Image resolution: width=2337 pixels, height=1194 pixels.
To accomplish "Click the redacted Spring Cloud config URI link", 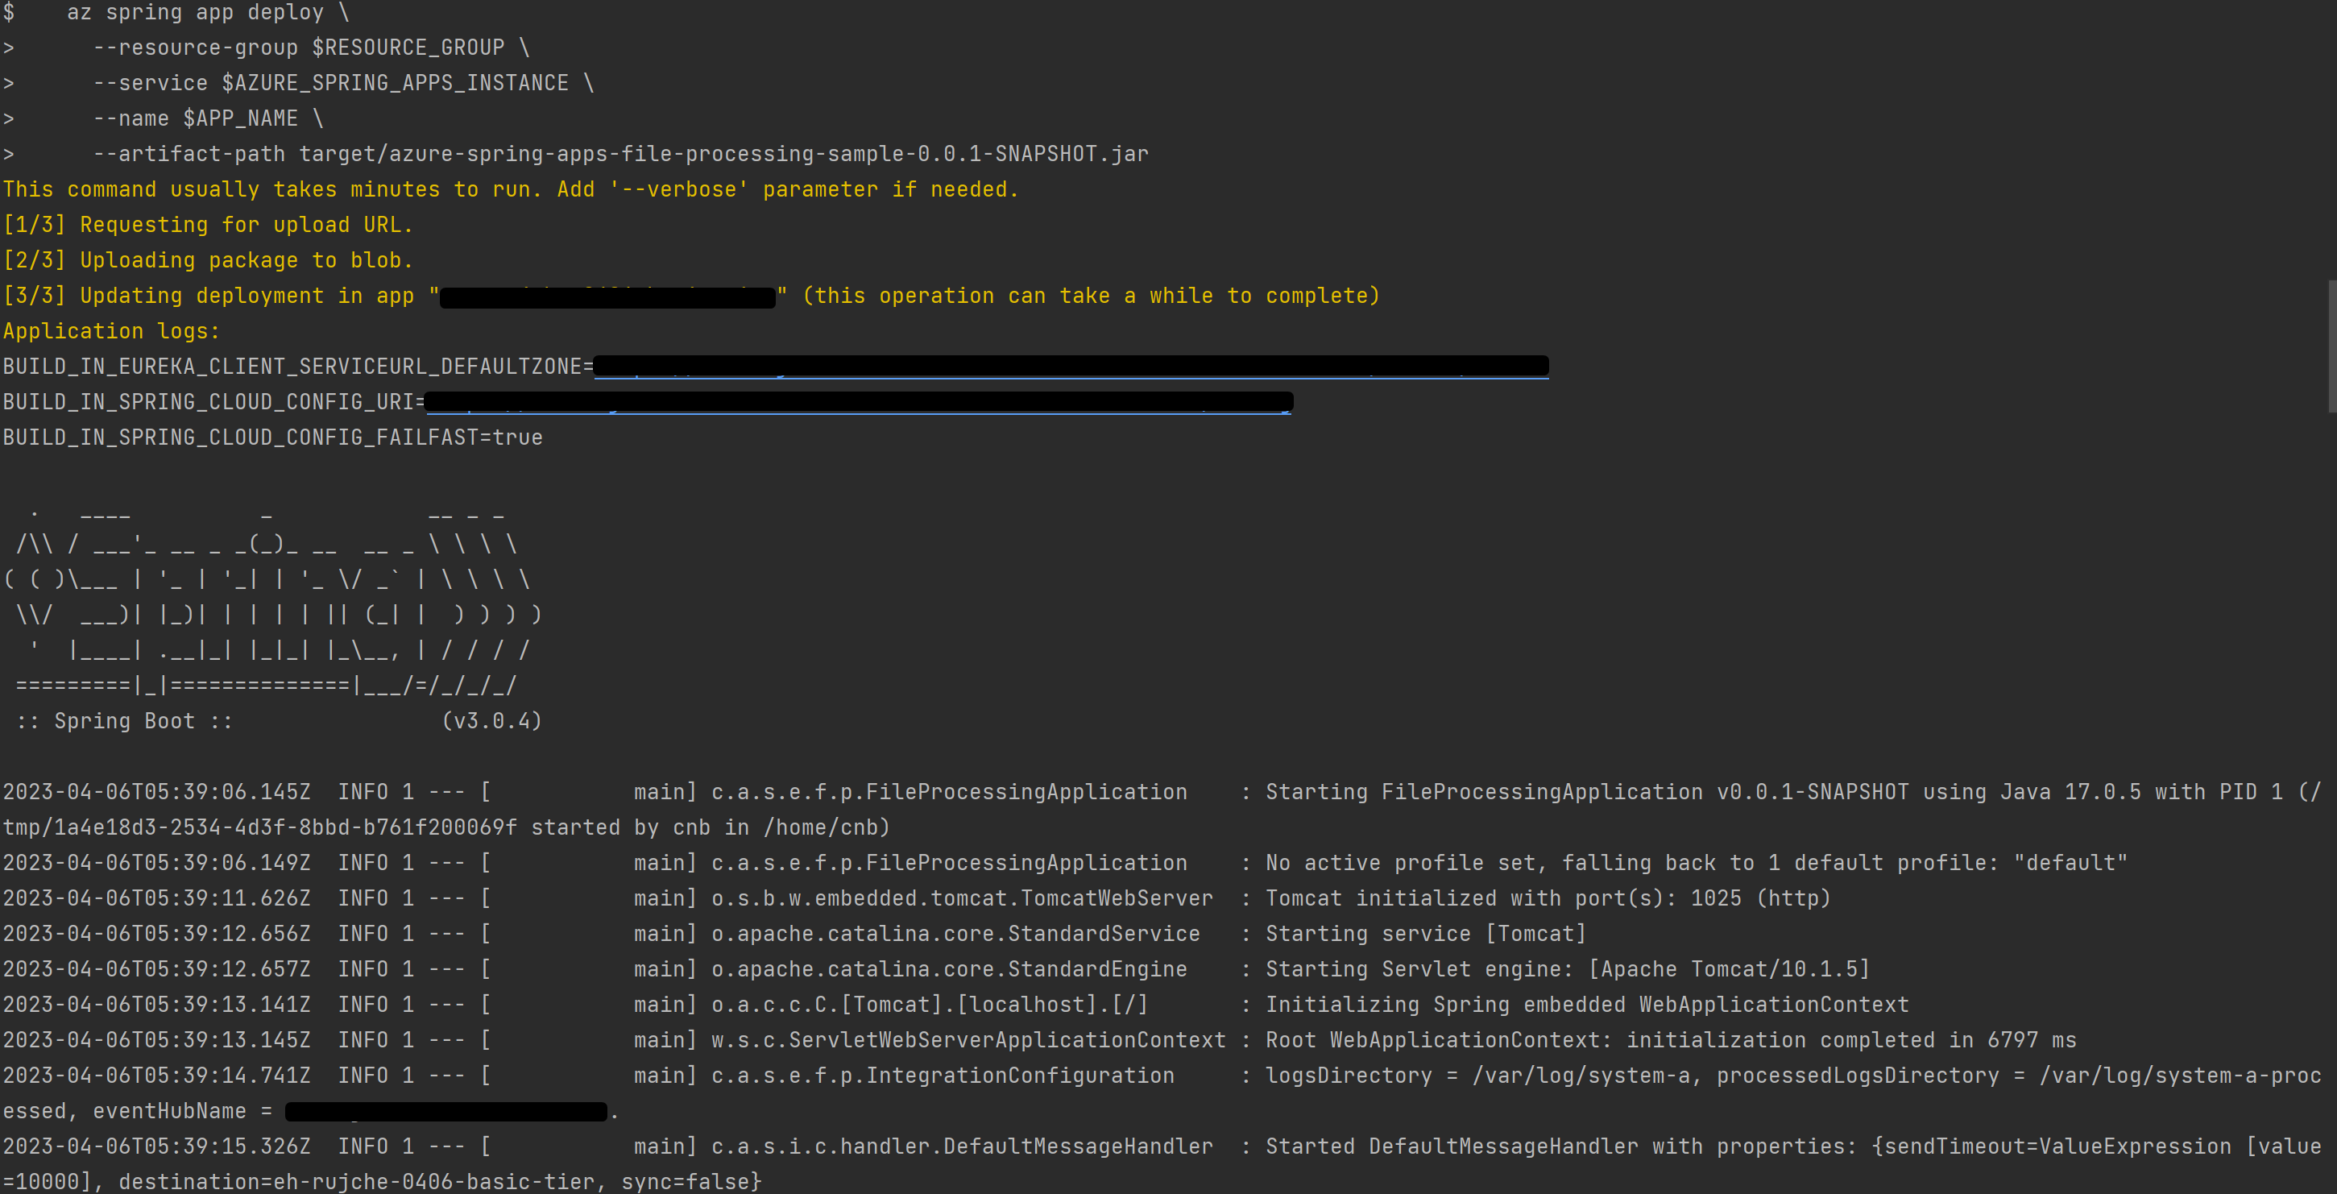I will 858,402.
